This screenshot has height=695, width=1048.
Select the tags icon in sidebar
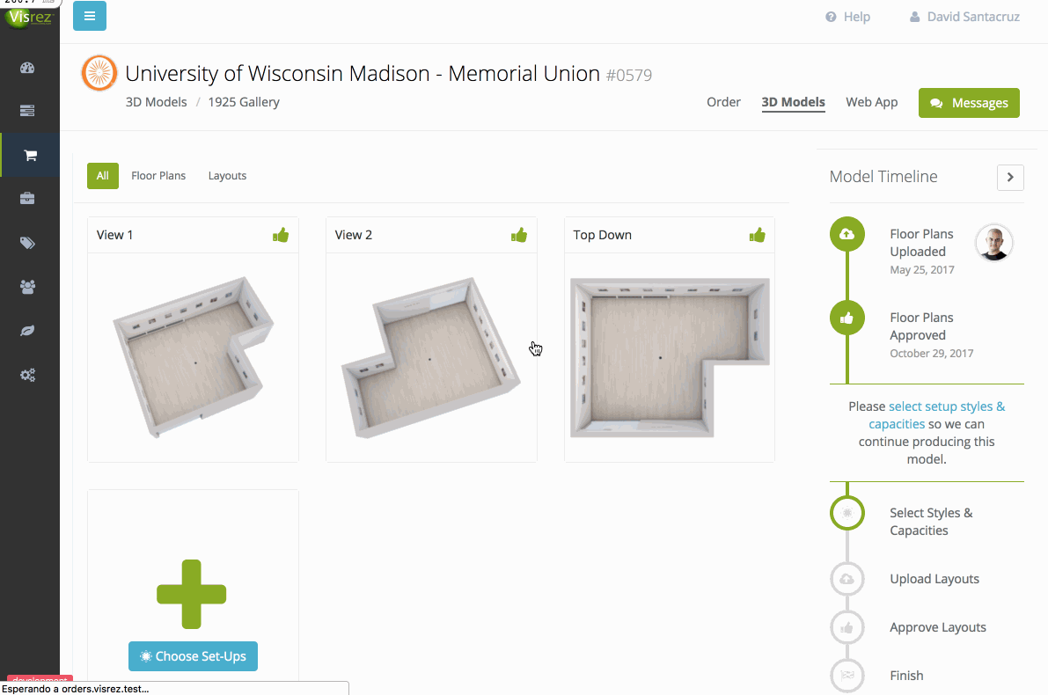[27, 243]
